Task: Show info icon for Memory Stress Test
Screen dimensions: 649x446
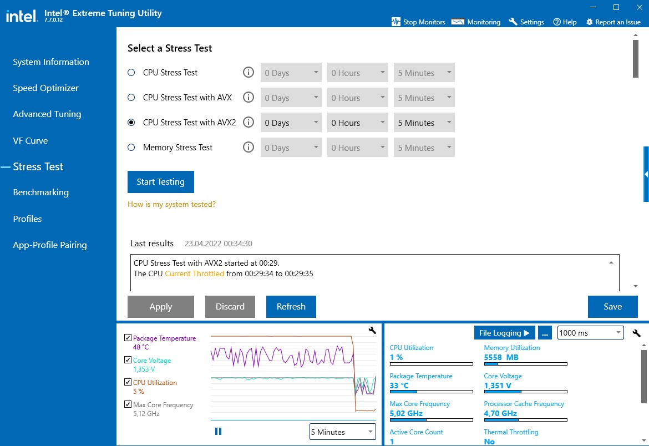Action: [x=249, y=147]
